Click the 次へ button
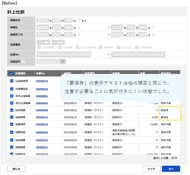This screenshot has width=190, height=175. tap(171, 169)
